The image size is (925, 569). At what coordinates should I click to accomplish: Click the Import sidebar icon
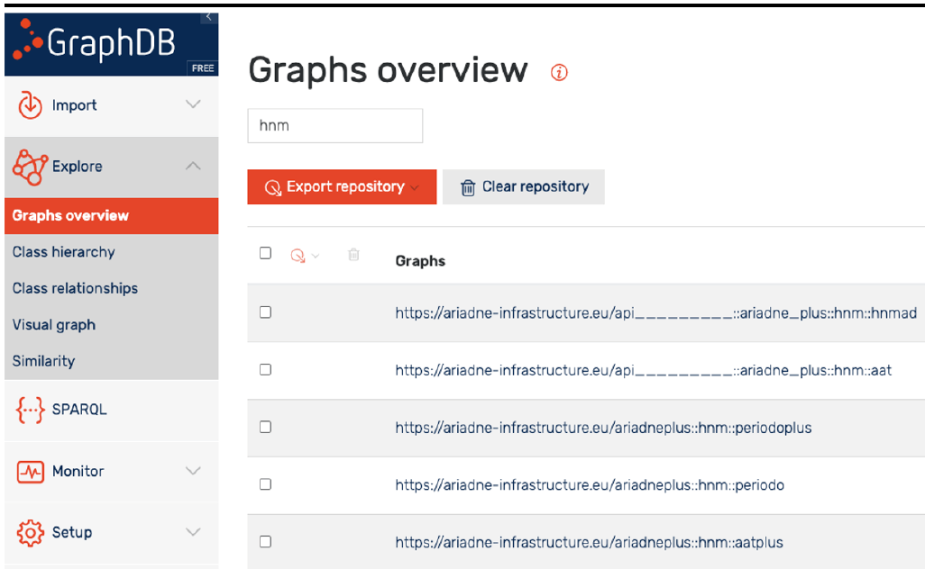(30, 105)
